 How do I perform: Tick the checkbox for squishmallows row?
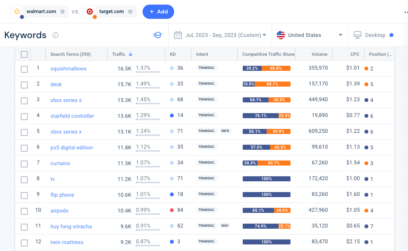pos(24,69)
